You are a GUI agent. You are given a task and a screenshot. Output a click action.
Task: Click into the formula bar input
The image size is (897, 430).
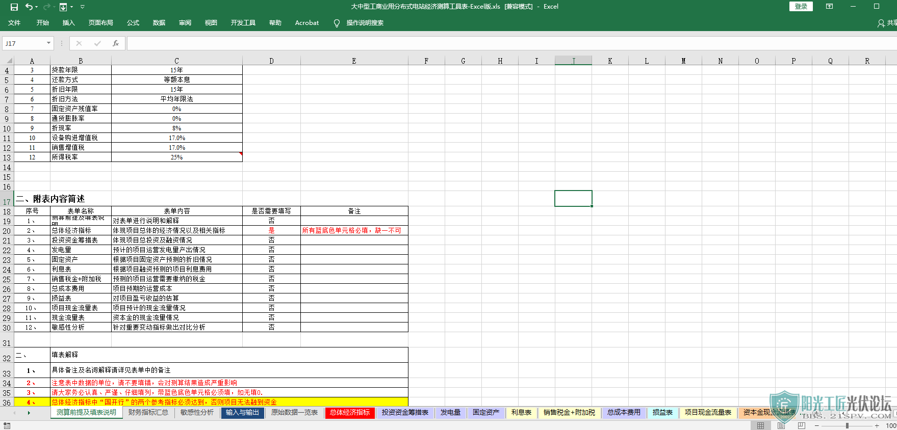(x=511, y=43)
